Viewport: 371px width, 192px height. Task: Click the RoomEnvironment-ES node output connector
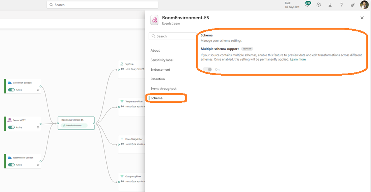[x=94, y=123]
